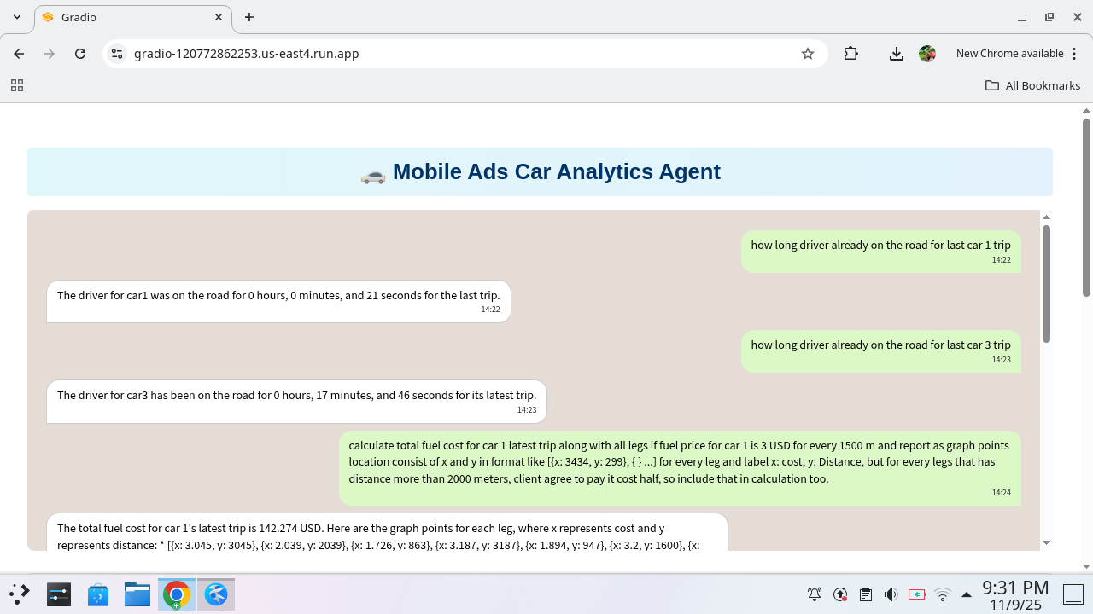Open All Bookmarks

pos(1032,85)
